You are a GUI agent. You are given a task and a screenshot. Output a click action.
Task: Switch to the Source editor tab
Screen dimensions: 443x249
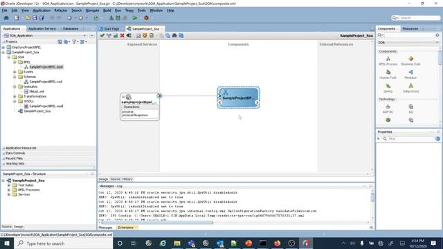pos(116,179)
